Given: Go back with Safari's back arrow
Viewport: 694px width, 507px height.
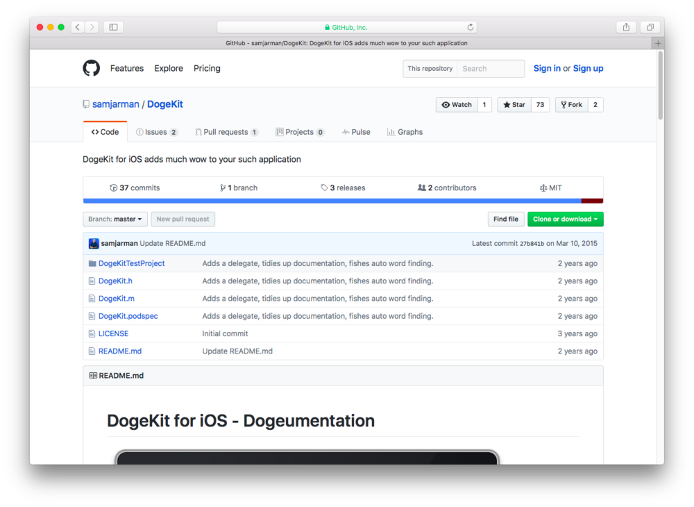Looking at the screenshot, I should pos(78,27).
